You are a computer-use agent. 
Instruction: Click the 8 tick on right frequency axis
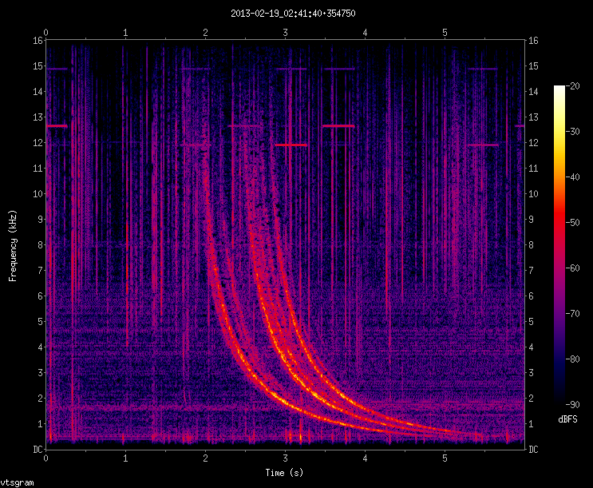coord(532,245)
